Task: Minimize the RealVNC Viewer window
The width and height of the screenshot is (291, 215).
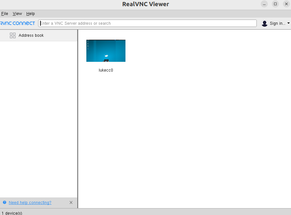Action: (x=264, y=4)
